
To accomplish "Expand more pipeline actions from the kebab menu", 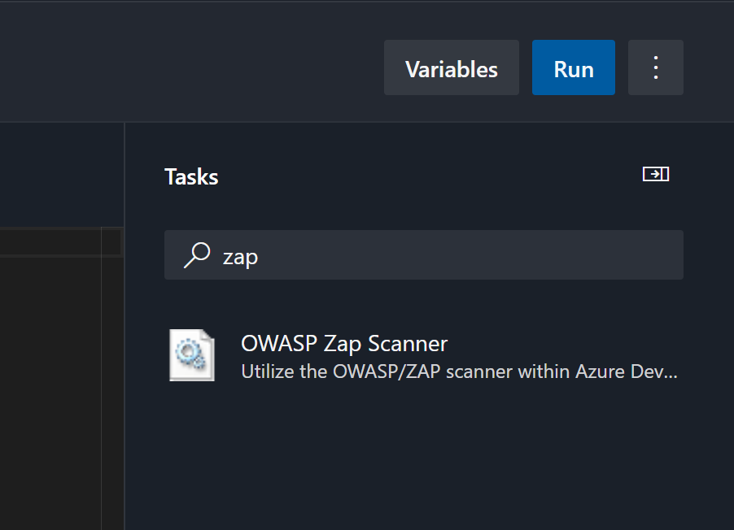I will (655, 67).
